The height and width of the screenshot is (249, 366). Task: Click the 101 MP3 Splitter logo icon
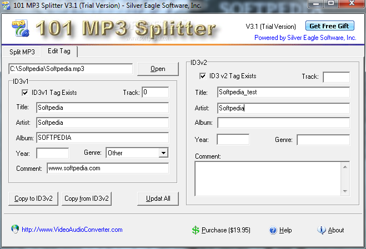[x=21, y=28]
